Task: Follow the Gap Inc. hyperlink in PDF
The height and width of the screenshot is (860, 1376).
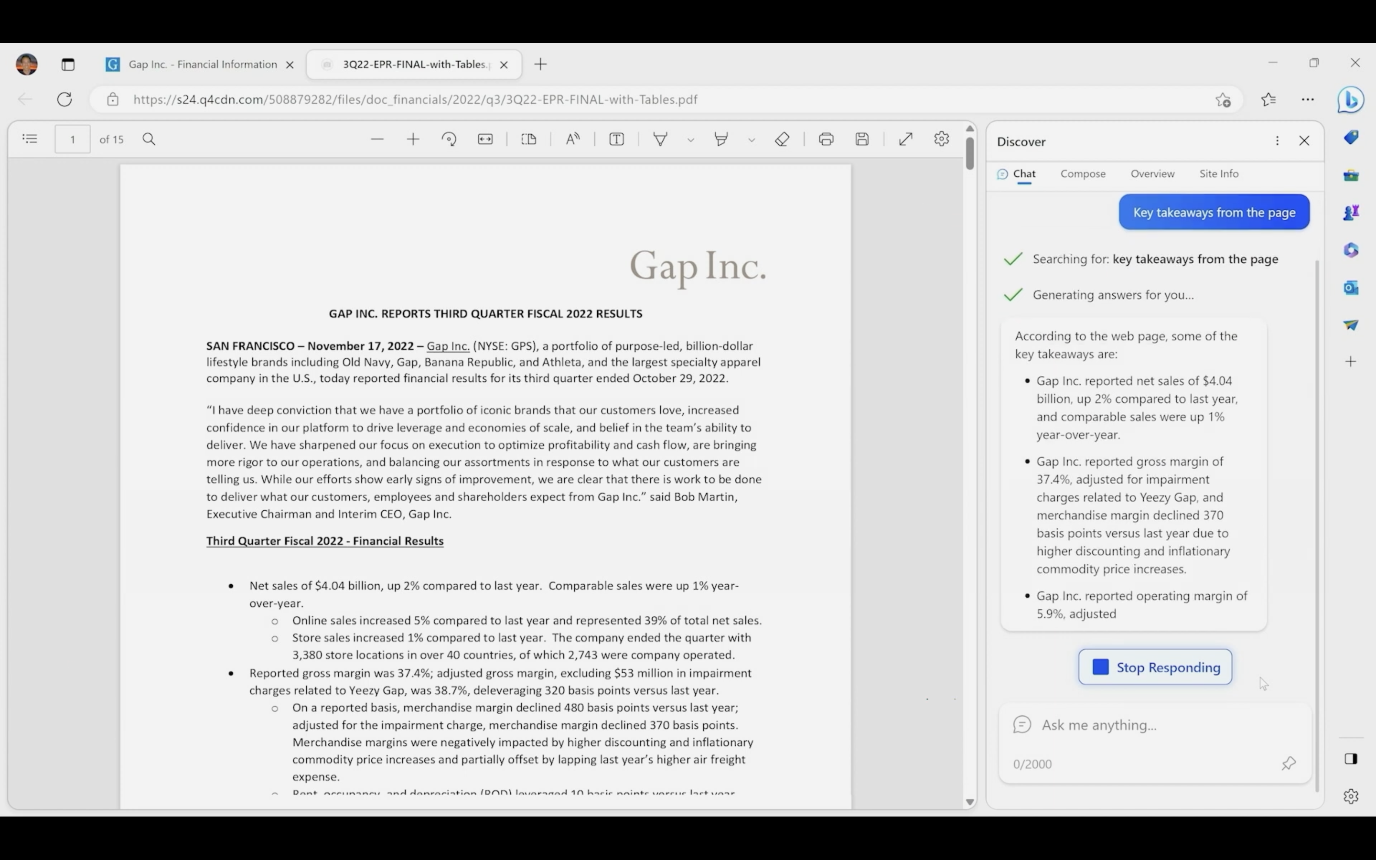Action: (448, 346)
